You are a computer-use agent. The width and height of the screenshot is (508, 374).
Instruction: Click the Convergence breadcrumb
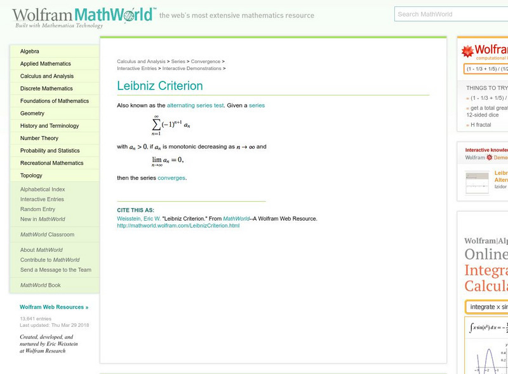click(205, 61)
